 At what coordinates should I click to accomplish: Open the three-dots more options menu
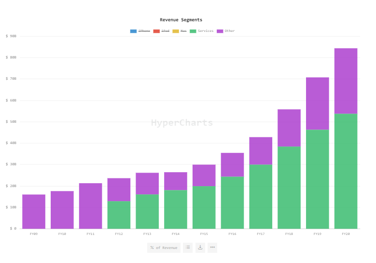(212, 248)
